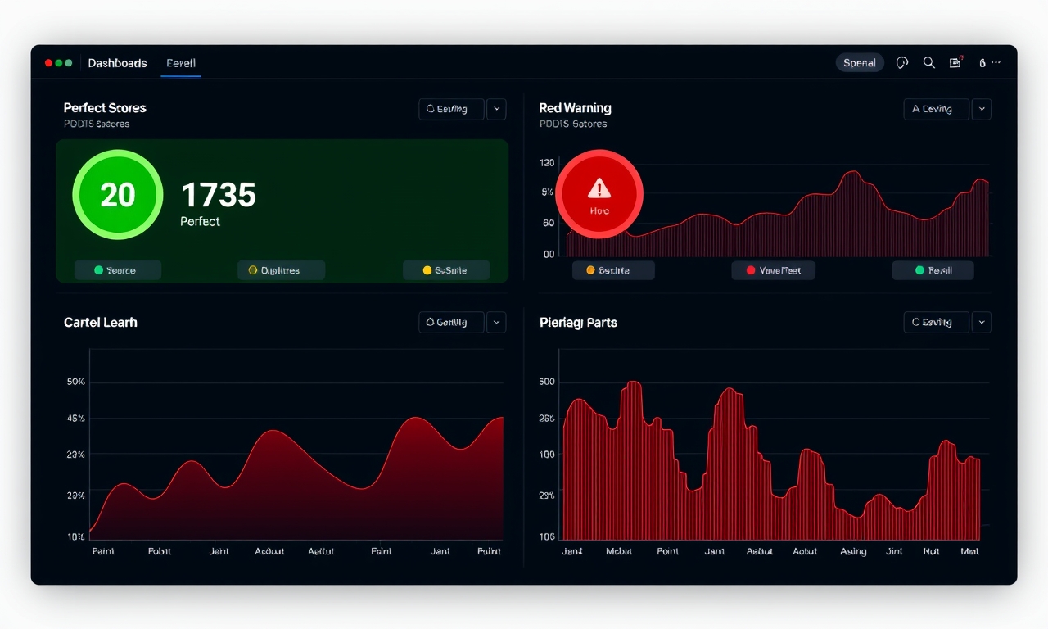Click the 120 axis label in Red Warning chart
The width and height of the screenshot is (1048, 629).
click(547, 163)
